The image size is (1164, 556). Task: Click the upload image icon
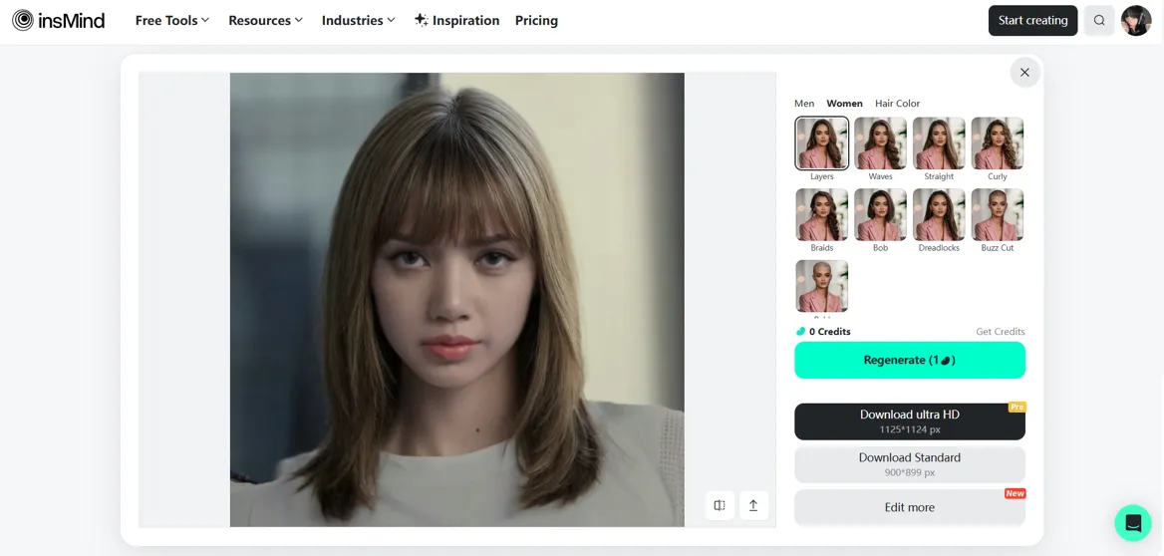[x=752, y=505]
